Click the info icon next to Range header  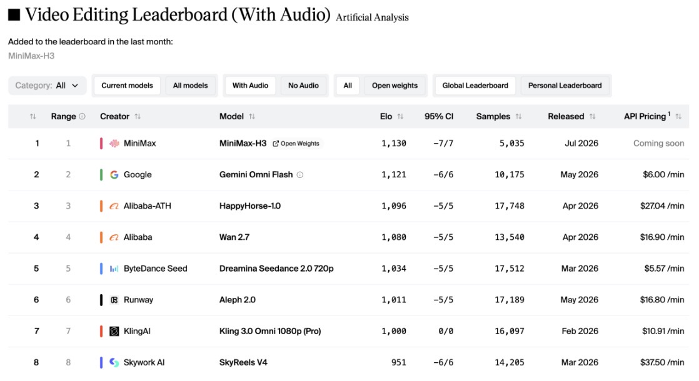coord(82,116)
